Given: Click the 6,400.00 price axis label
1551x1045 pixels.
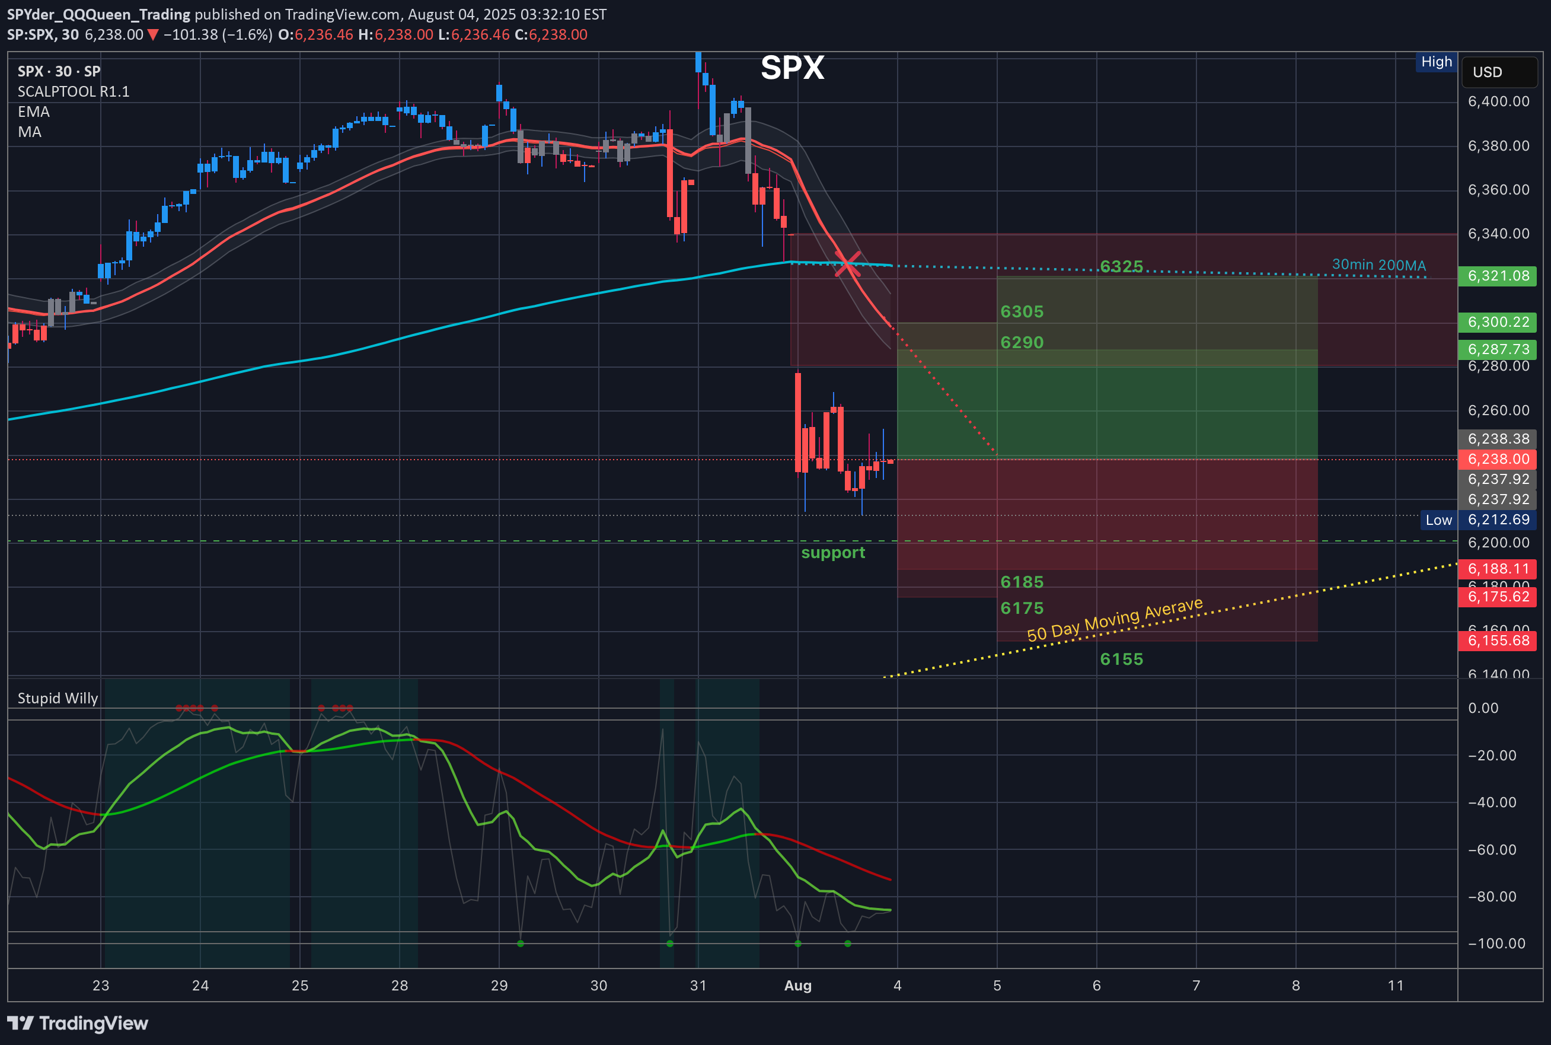Looking at the screenshot, I should click(x=1498, y=101).
